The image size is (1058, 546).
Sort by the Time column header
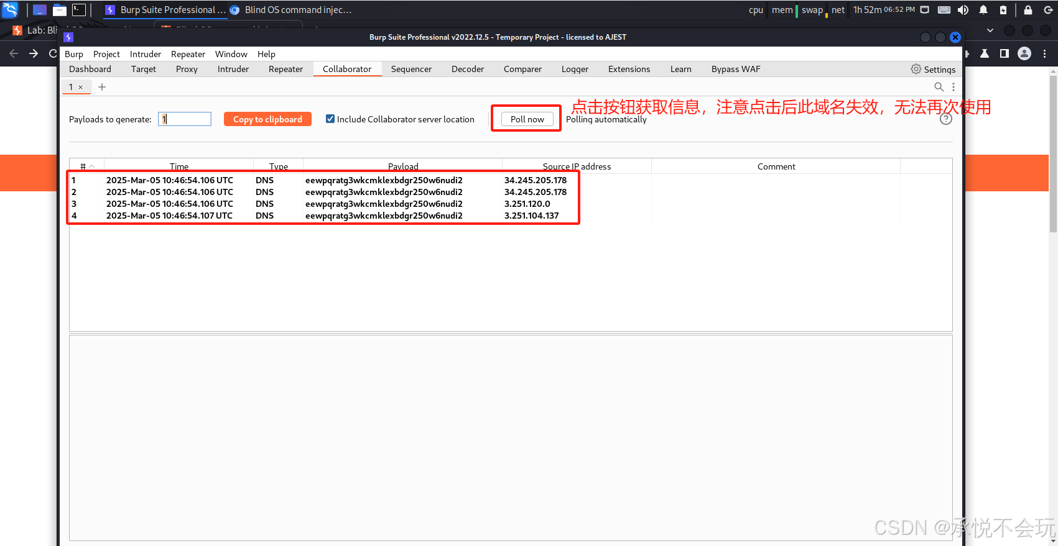pos(179,166)
